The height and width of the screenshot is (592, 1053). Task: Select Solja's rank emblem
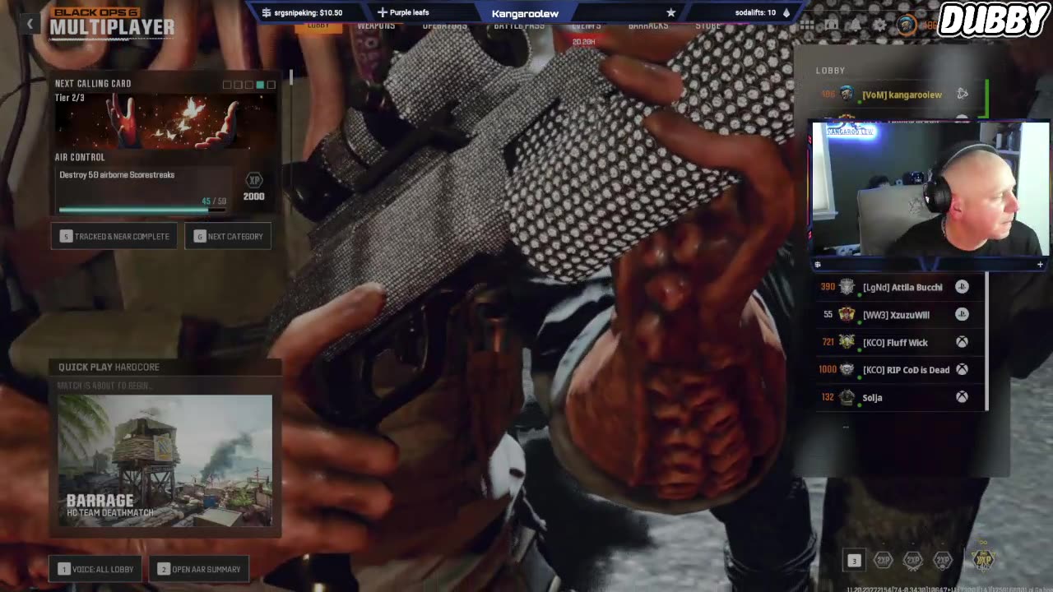(x=847, y=397)
